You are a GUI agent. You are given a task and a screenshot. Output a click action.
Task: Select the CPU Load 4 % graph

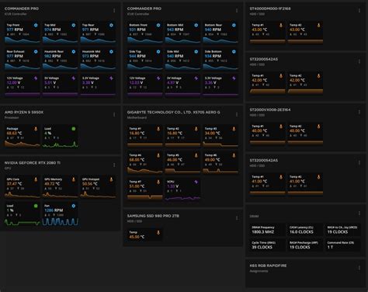coord(60,144)
